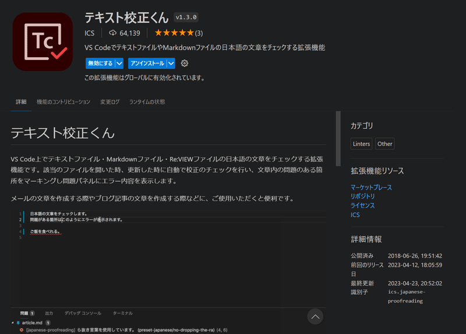Open the リポジトリ resource link

pyautogui.click(x=362, y=196)
